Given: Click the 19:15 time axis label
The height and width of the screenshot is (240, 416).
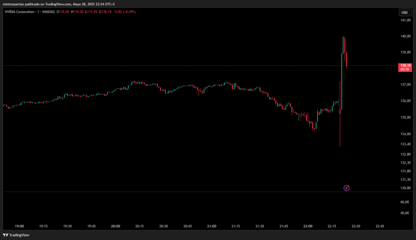Looking at the screenshot, I should pyautogui.click(x=43, y=226).
